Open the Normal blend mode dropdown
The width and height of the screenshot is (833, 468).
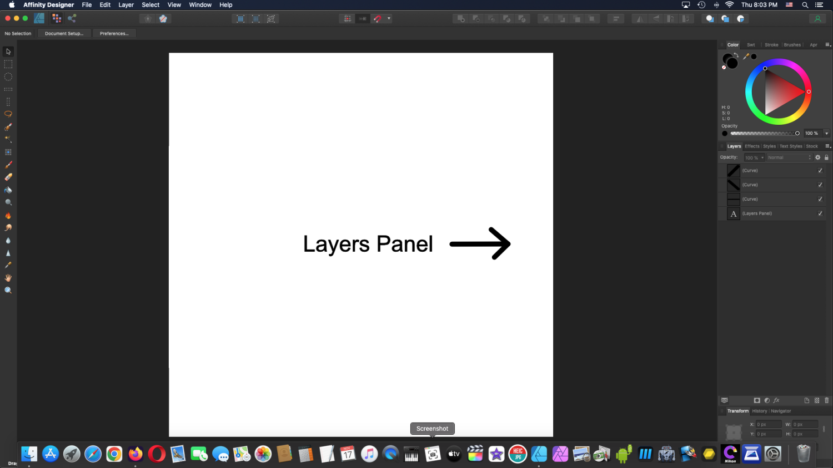click(790, 158)
